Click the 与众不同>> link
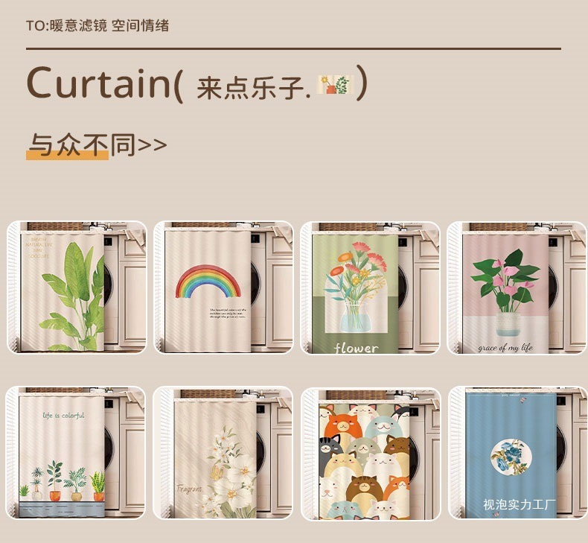This screenshot has width=588, height=543. pyautogui.click(x=97, y=145)
